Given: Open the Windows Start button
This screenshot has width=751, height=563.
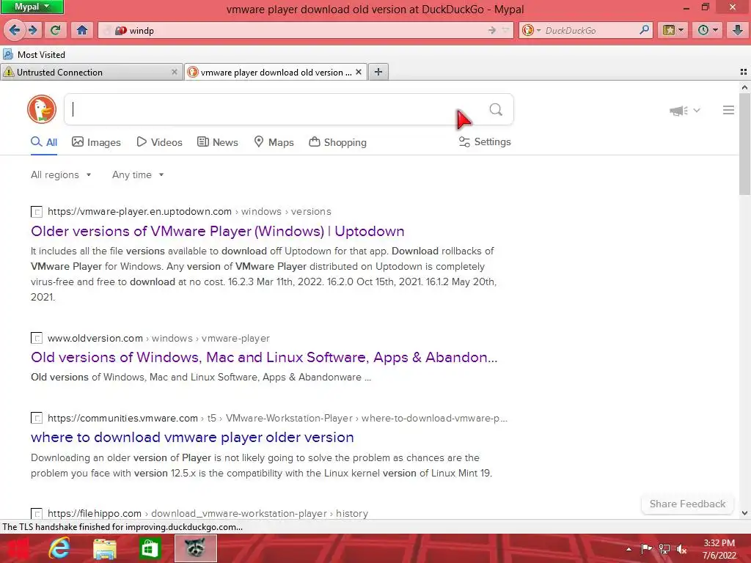Looking at the screenshot, I should (x=18, y=548).
